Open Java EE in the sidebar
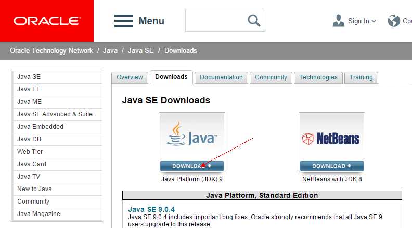 (58, 89)
